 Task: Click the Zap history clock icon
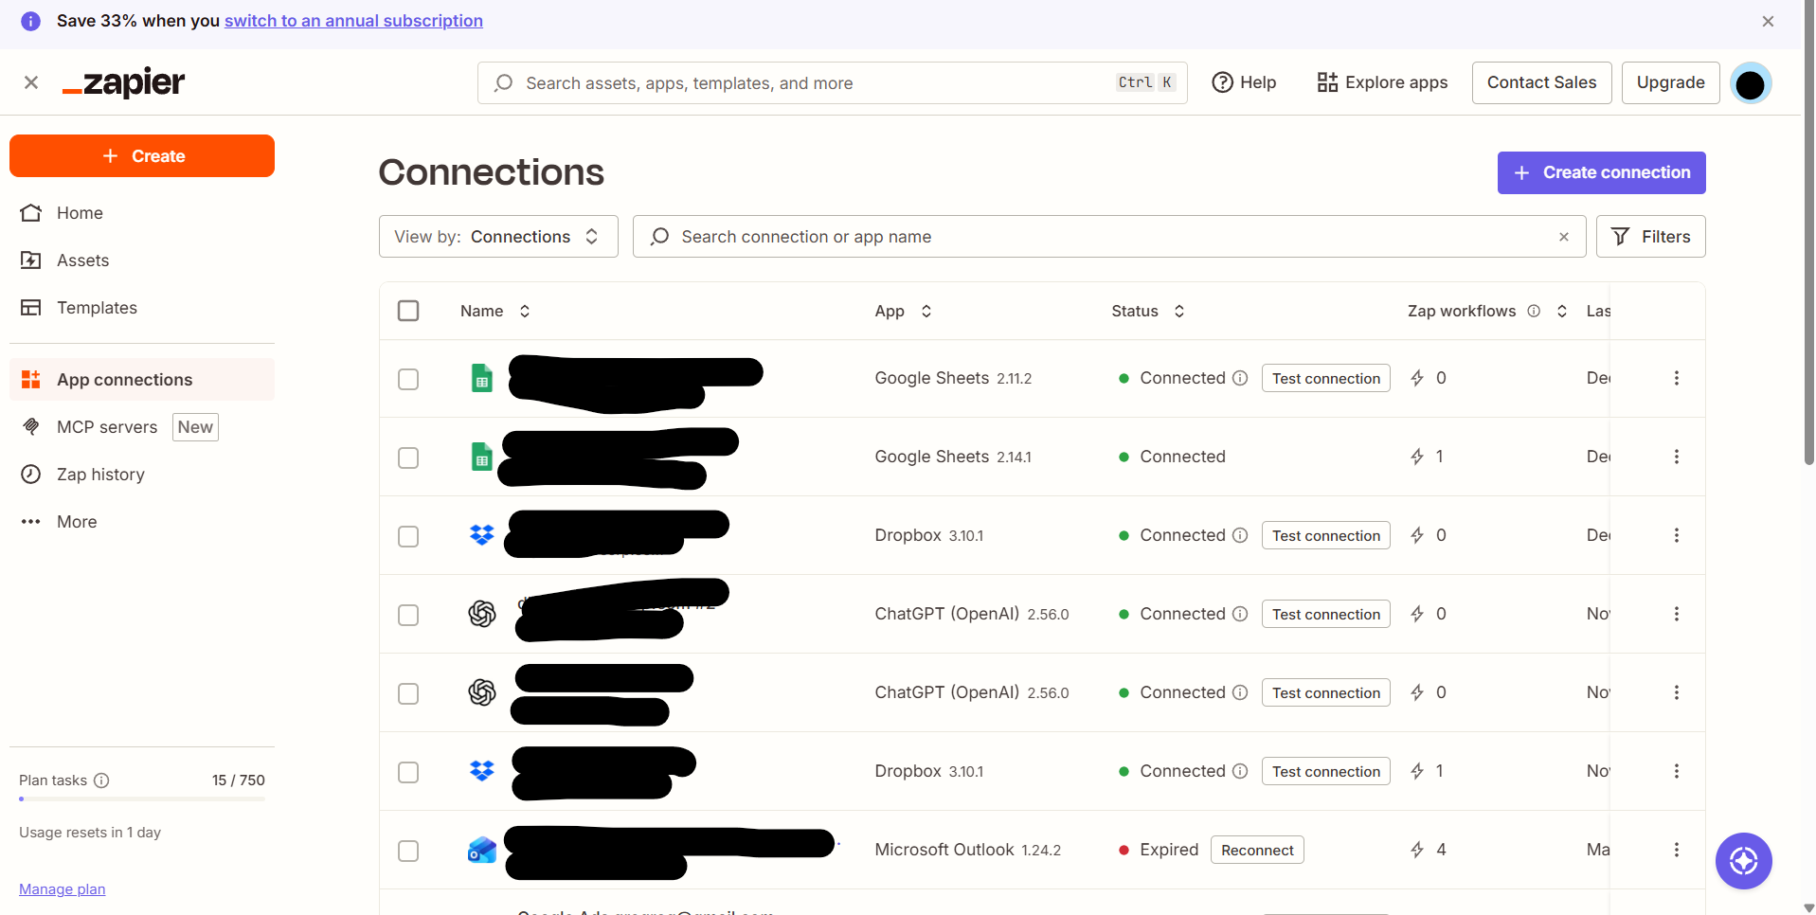click(31, 475)
